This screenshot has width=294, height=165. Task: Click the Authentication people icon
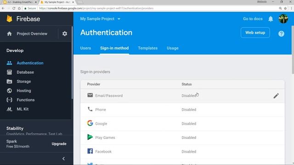9,63
